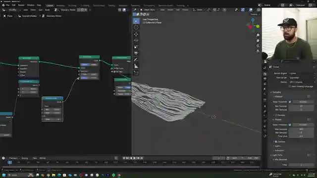Viewport: 317px width, 178px height.
Task: Open the Object Data properties tab icon
Action: point(265,131)
